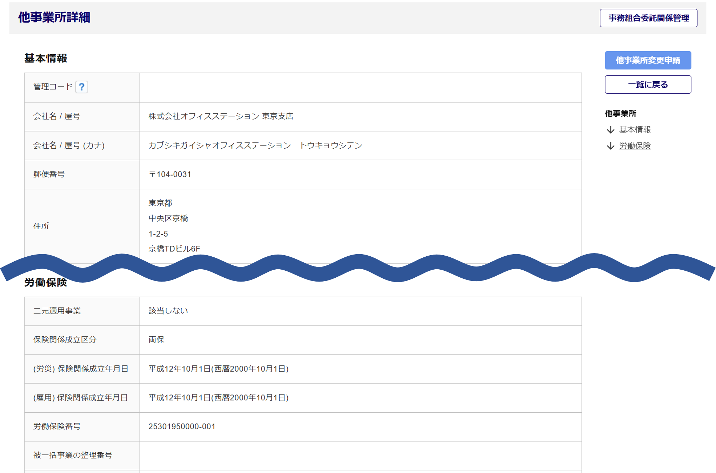The width and height of the screenshot is (716, 473).
Task: Click the 両保 insurance classification value
Action: click(156, 340)
